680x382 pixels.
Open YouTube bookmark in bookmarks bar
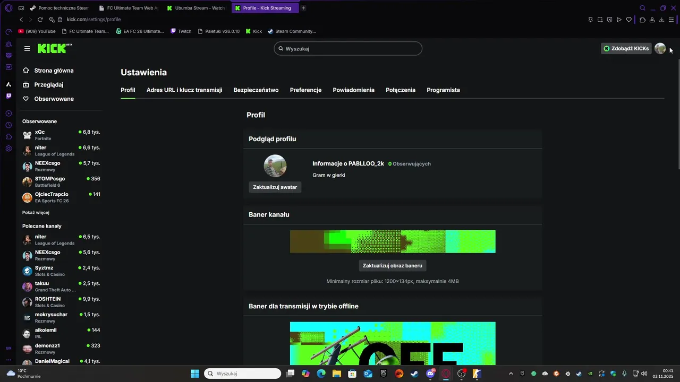click(37, 31)
